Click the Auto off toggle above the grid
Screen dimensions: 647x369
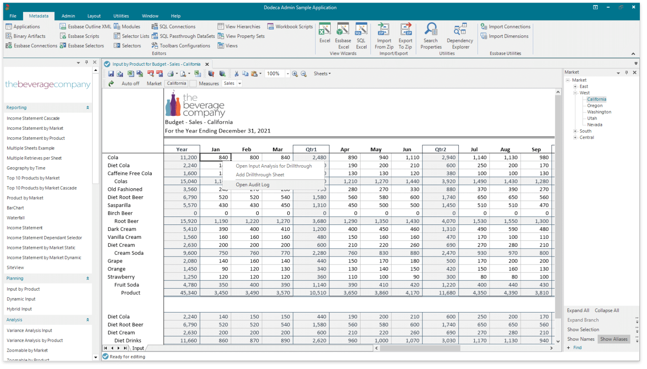[x=130, y=83]
